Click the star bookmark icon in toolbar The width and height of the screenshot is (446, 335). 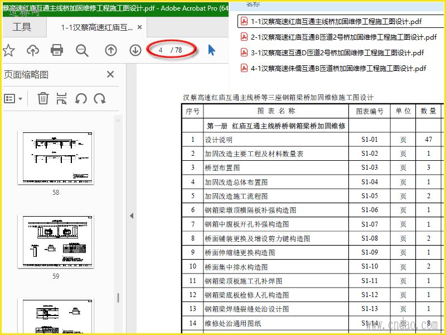pos(8,50)
